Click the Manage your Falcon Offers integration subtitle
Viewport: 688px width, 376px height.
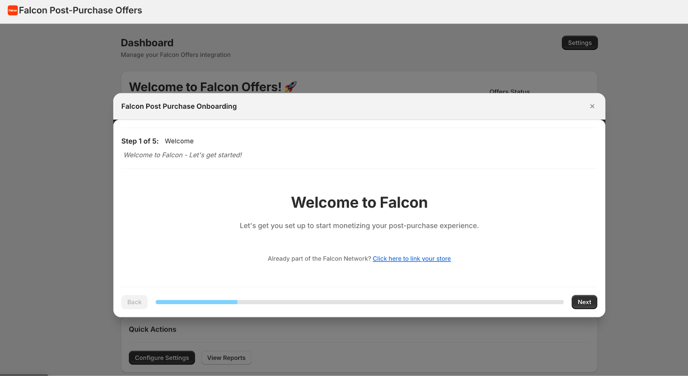(175, 55)
